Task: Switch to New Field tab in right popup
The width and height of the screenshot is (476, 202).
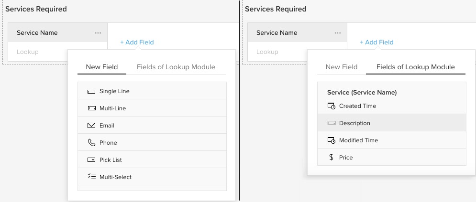Action: 341,67
